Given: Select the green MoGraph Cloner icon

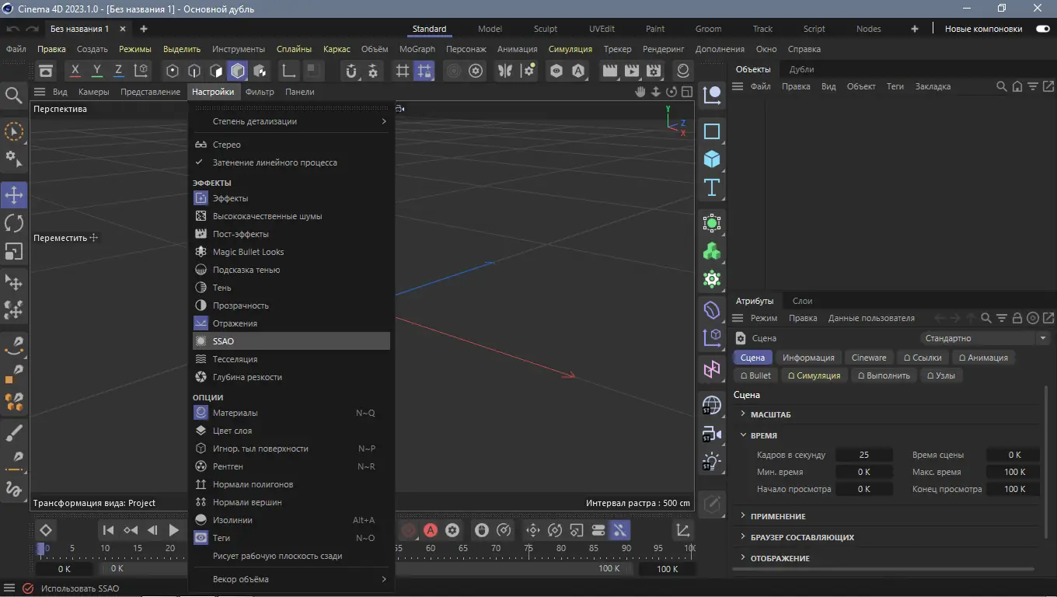Looking at the screenshot, I should click(711, 250).
